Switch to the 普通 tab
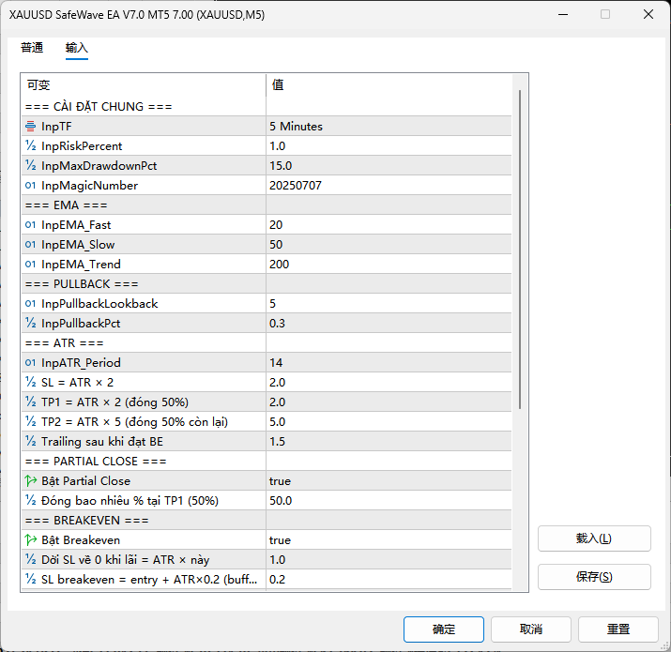 (x=32, y=48)
